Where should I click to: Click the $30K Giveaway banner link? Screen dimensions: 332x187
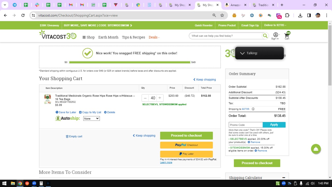tap(49, 25)
